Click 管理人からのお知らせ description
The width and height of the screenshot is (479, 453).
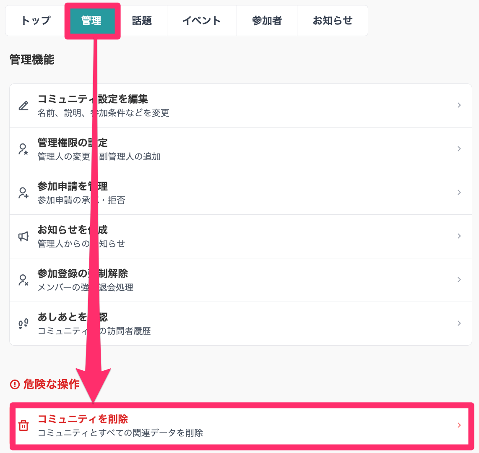tap(81, 243)
